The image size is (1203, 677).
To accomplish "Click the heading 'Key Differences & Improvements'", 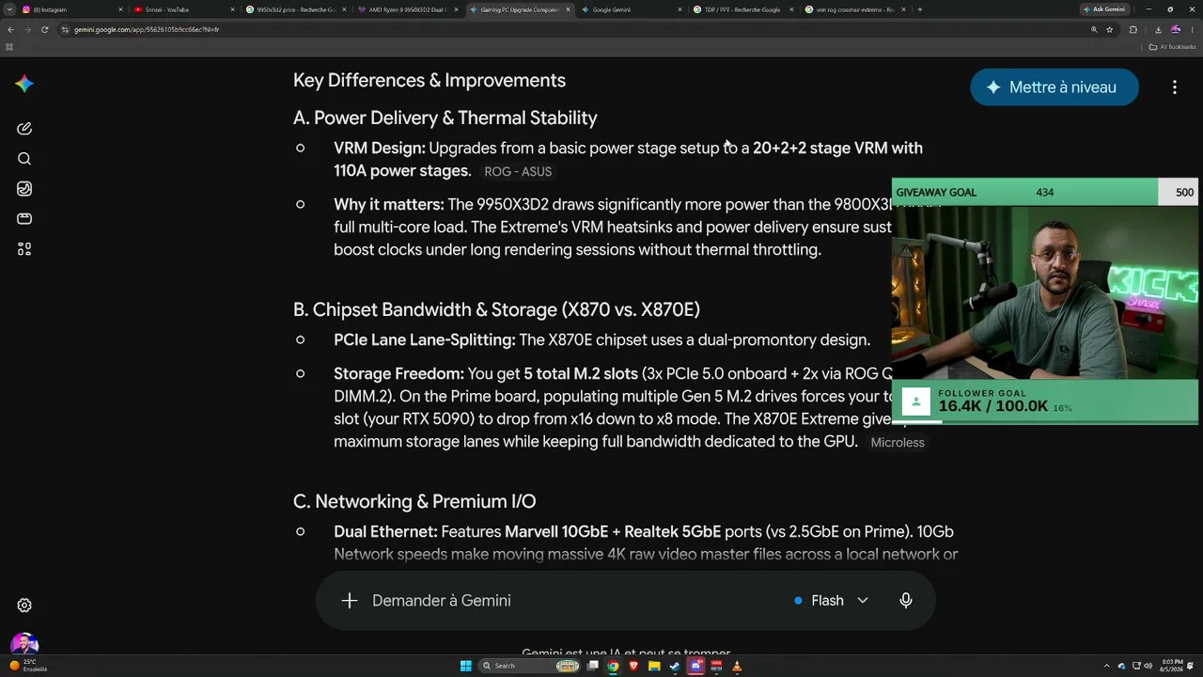I will (430, 80).
